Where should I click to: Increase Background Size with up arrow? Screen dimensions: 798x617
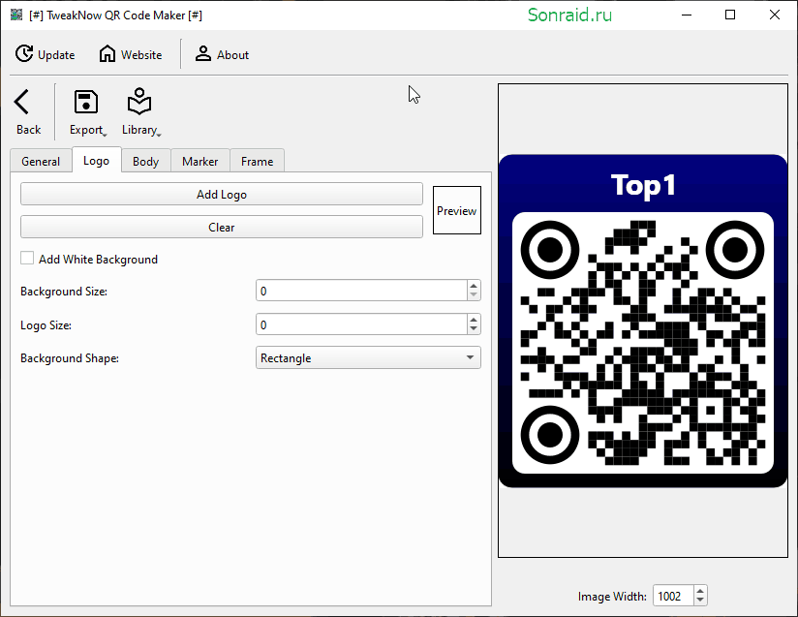tap(474, 286)
